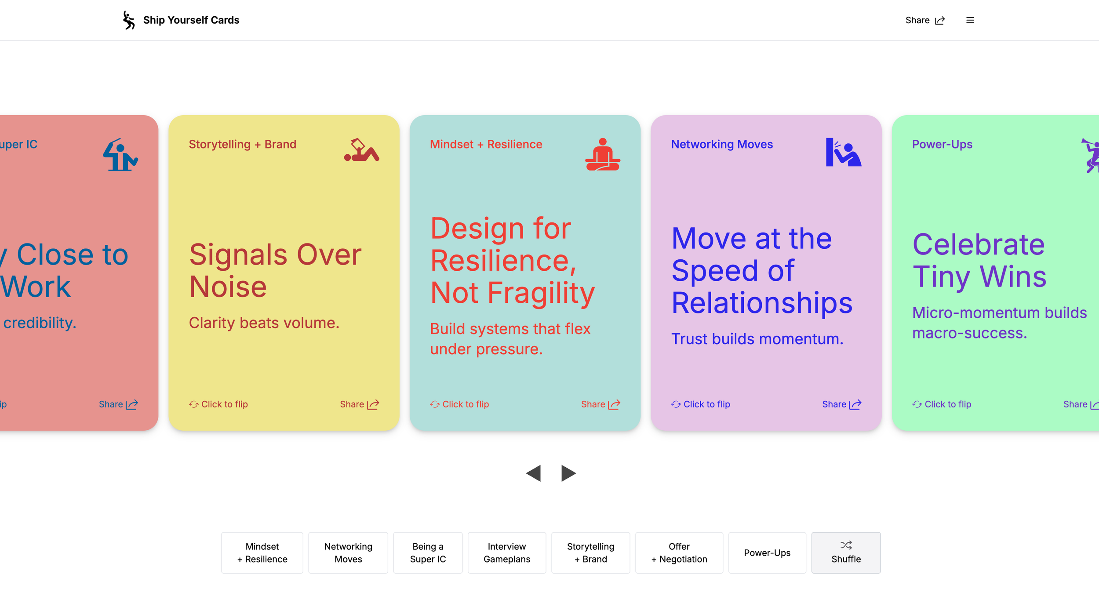Share the Design for Resilience card

600,404
